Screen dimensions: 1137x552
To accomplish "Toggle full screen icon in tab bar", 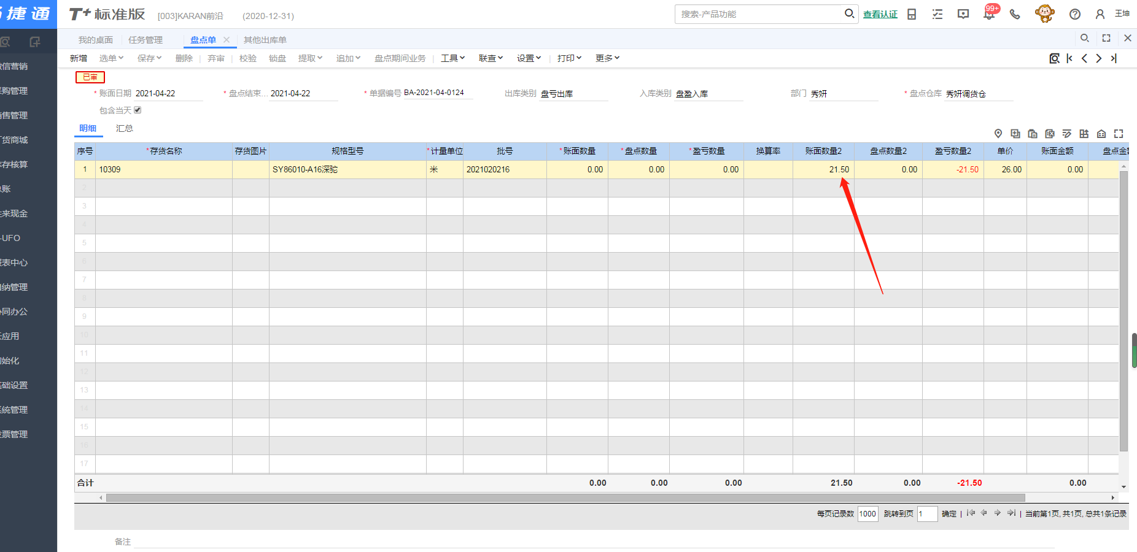I will point(1106,38).
